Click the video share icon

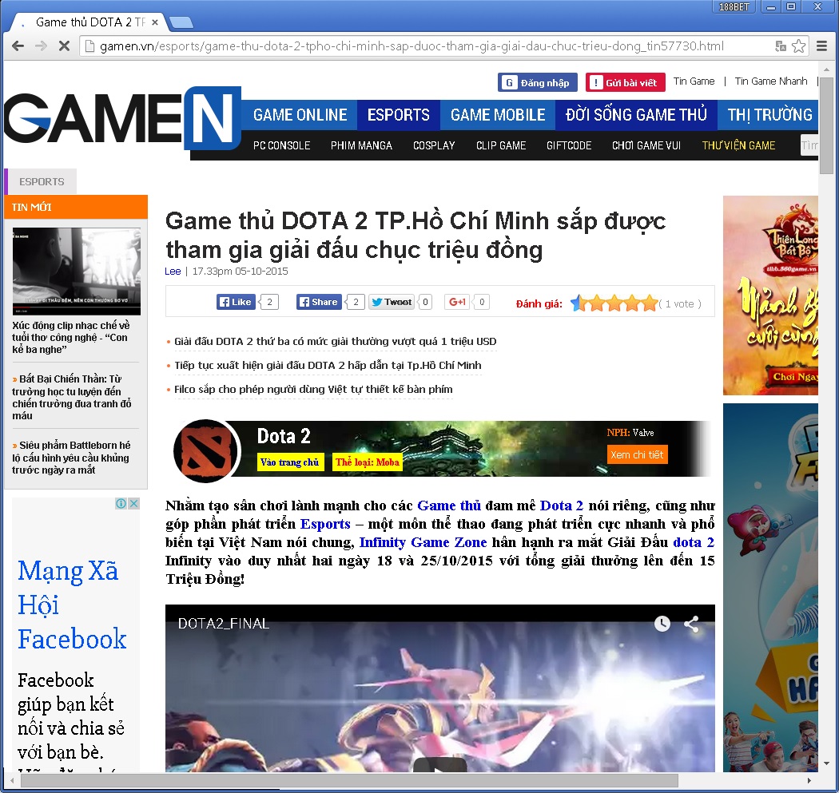691,624
